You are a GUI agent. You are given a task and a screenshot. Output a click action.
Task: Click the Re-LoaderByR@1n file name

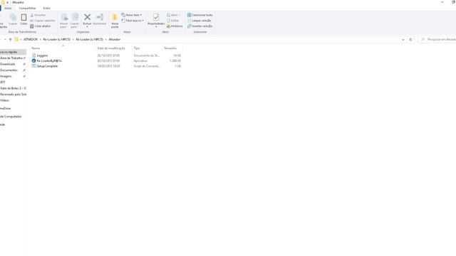[49, 60]
